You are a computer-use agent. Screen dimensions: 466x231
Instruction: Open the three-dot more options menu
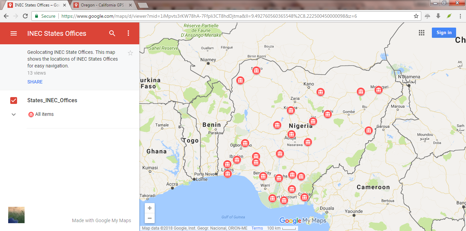point(128,33)
